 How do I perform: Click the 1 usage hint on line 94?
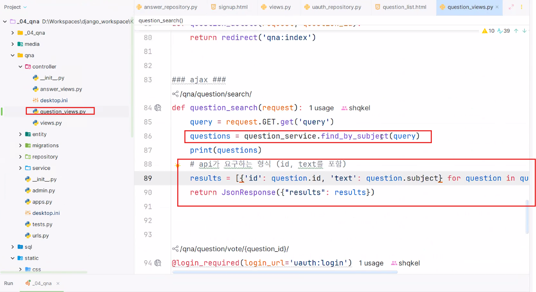pos(371,263)
